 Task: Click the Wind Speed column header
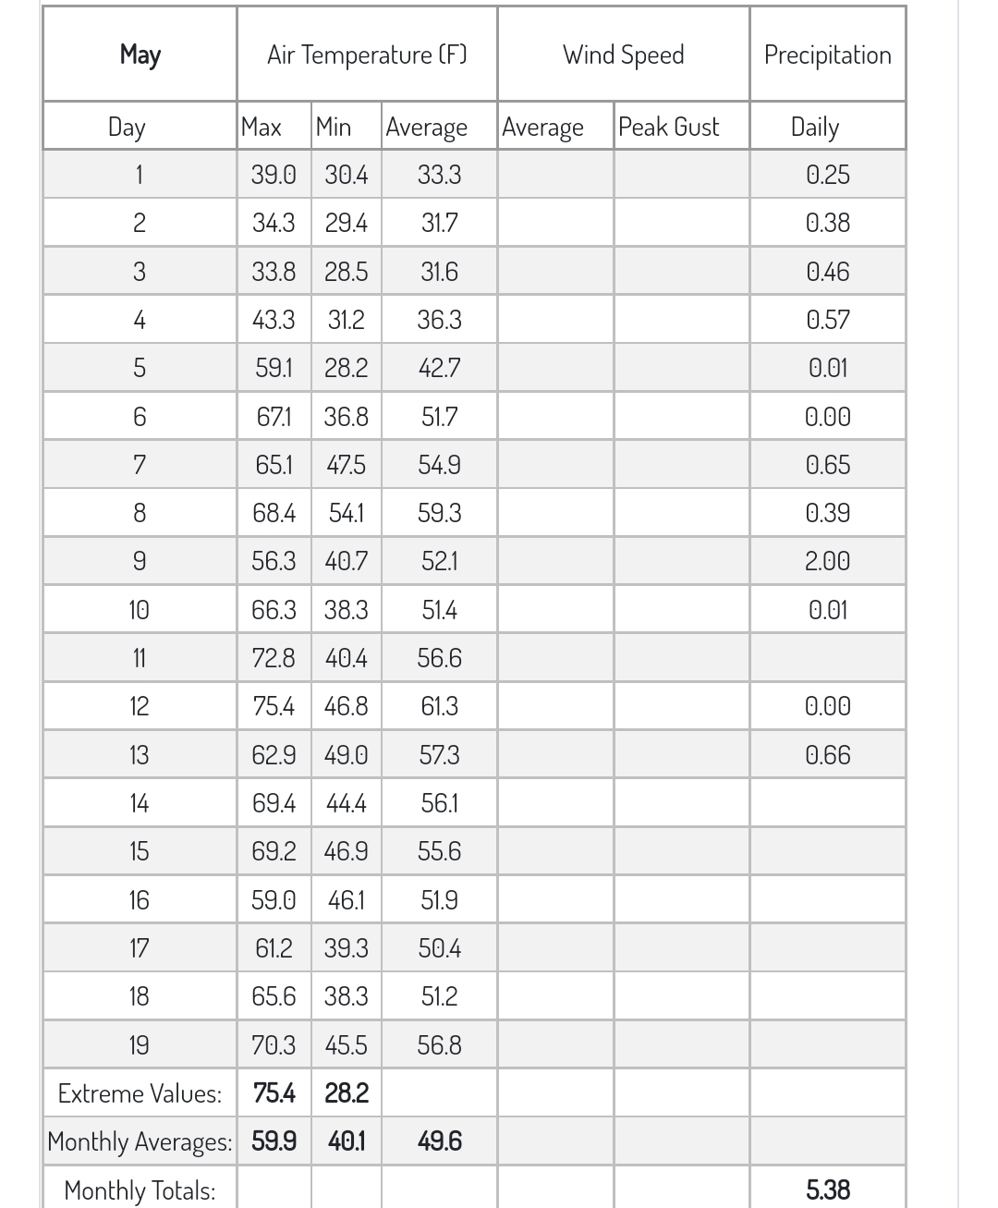click(x=624, y=55)
